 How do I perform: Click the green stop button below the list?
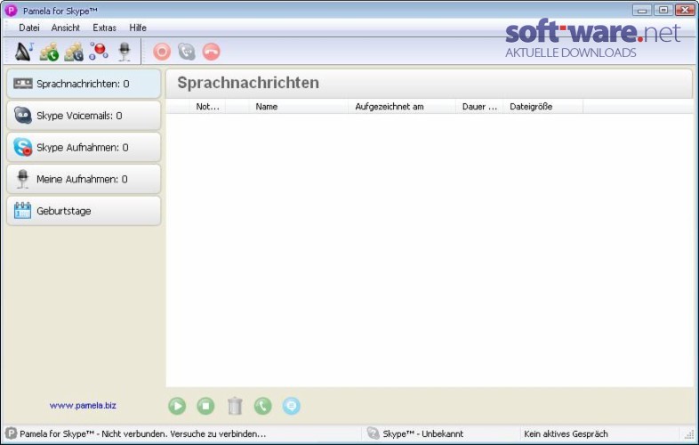point(205,406)
